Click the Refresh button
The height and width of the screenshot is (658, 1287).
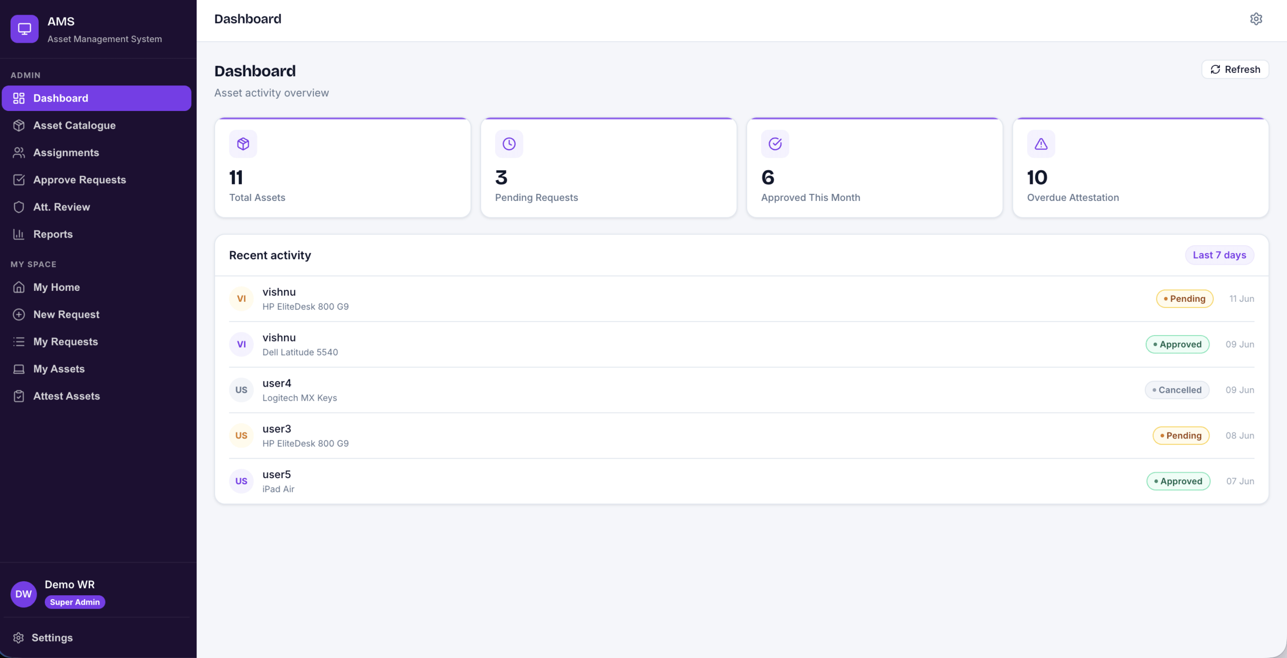click(1235, 70)
